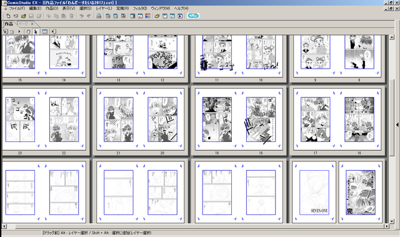Select the arrow pointer tool
Image resolution: width=400 pixels, height=237 pixels.
[36, 32]
